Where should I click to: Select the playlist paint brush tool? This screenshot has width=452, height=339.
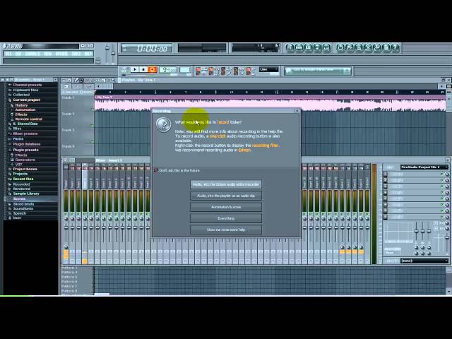[x=81, y=80]
